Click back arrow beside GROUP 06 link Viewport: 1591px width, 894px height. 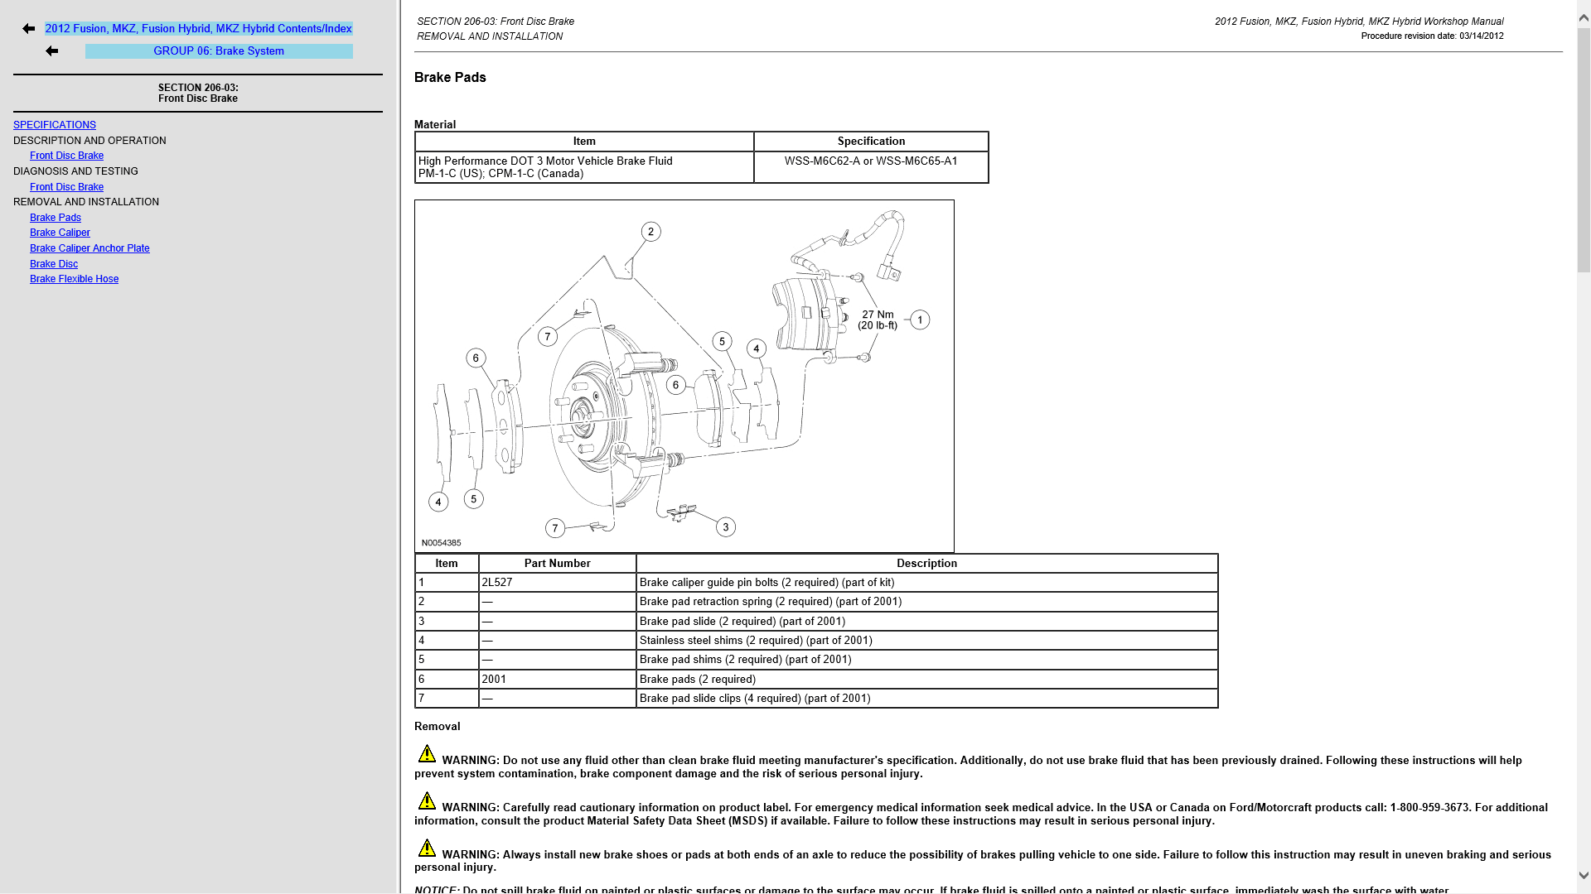tap(52, 51)
